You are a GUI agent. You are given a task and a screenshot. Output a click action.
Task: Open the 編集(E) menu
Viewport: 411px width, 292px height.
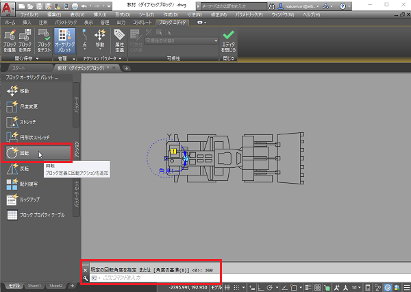coord(54,14)
